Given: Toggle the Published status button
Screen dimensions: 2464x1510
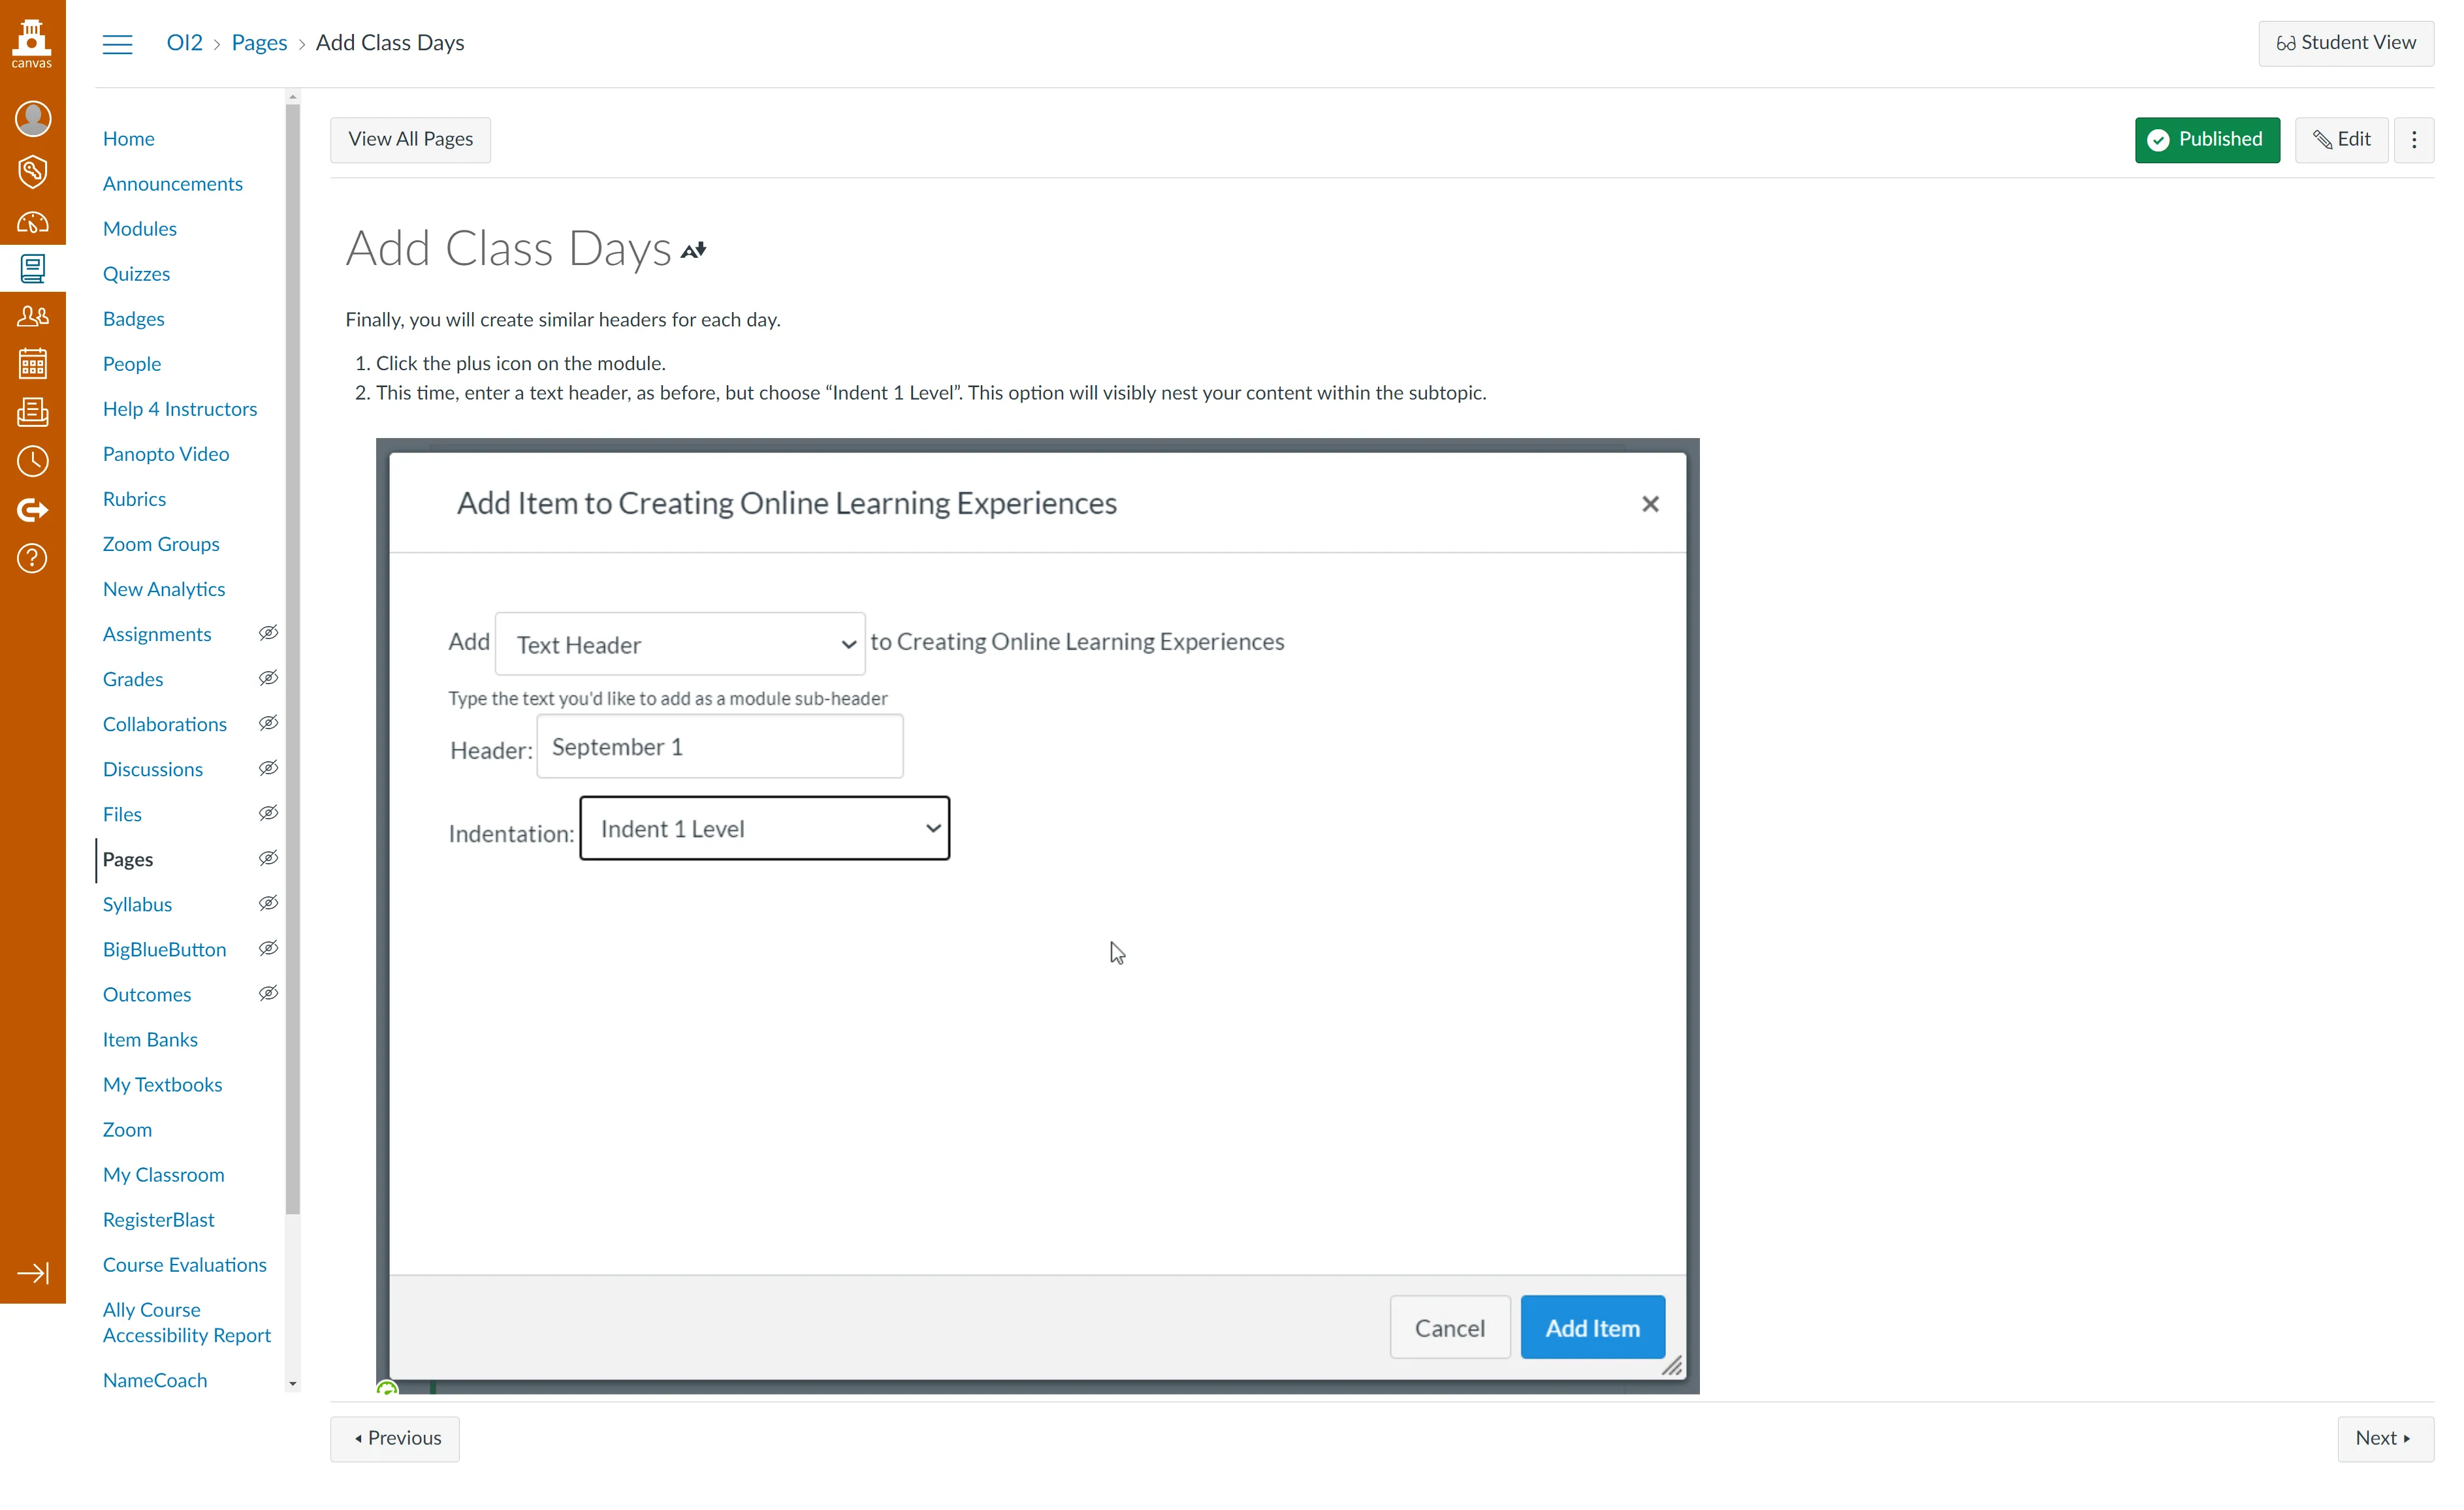Looking at the screenshot, I should click(2207, 140).
